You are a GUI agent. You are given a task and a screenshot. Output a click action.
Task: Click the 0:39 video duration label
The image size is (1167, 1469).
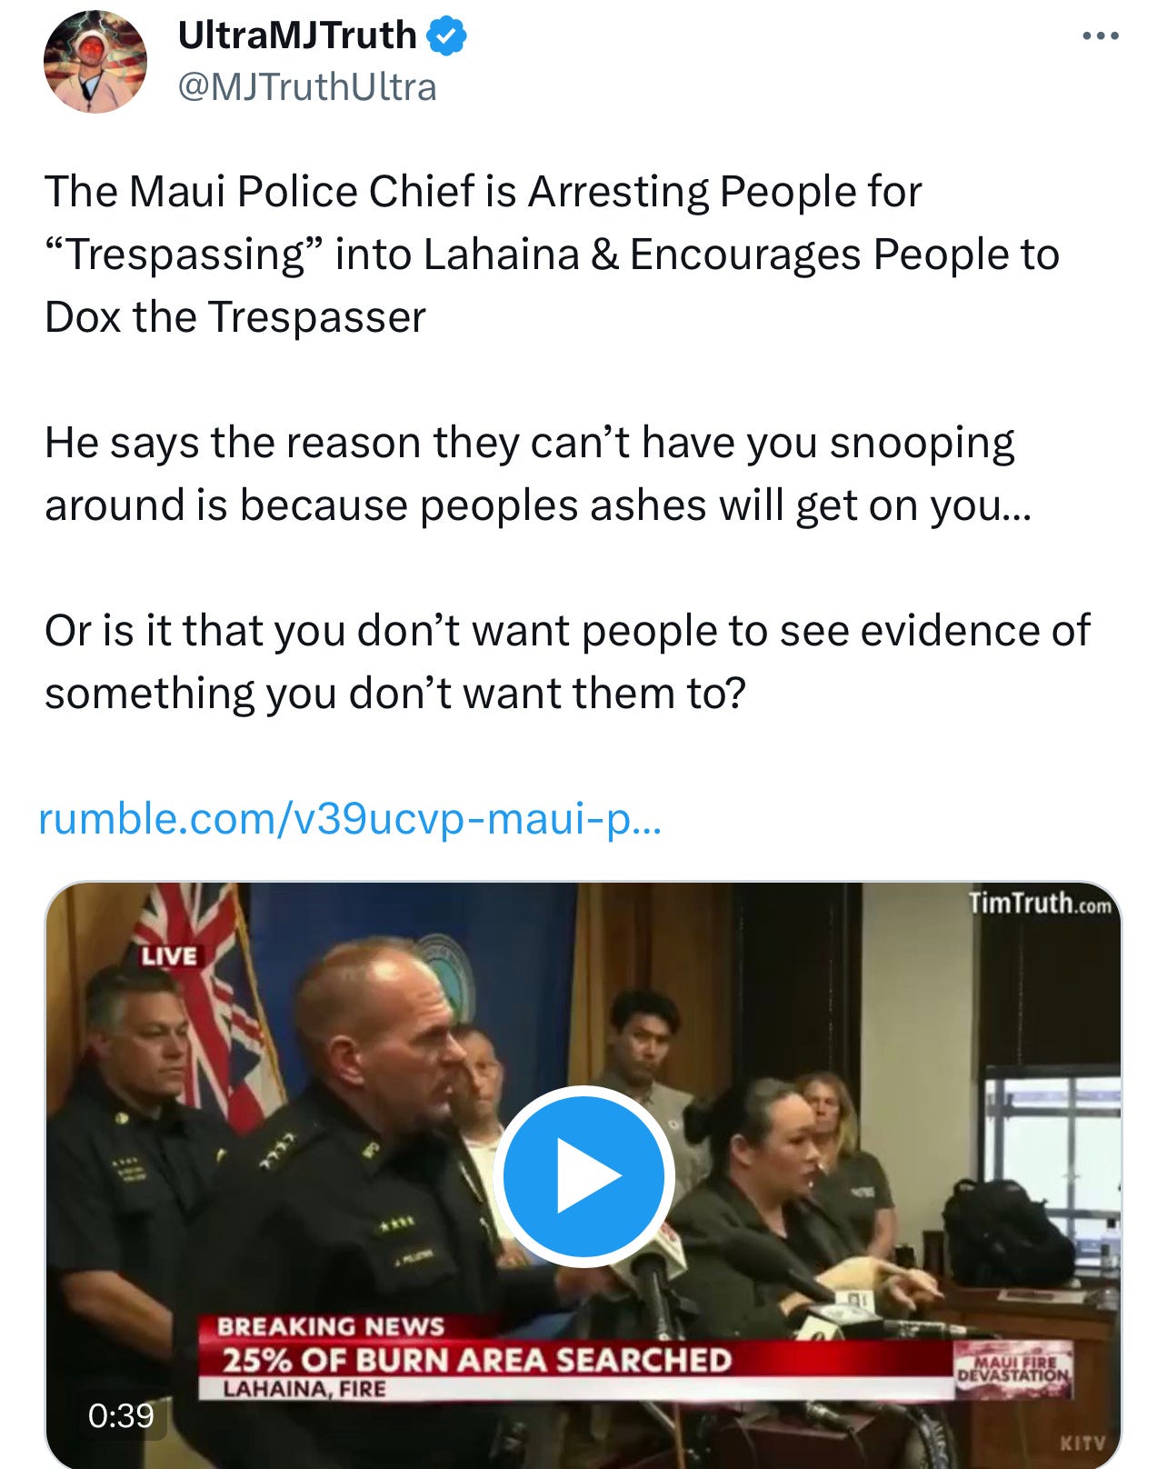tap(121, 1414)
